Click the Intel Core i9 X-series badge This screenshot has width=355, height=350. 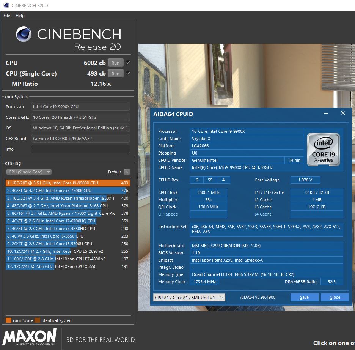coord(323,150)
